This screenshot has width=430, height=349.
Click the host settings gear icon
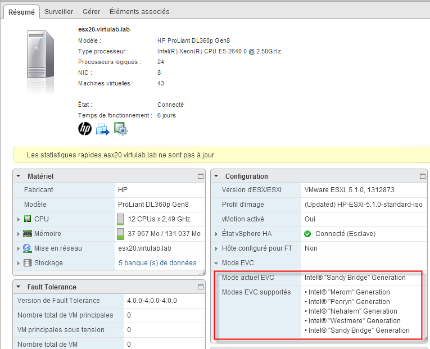[x=121, y=129]
